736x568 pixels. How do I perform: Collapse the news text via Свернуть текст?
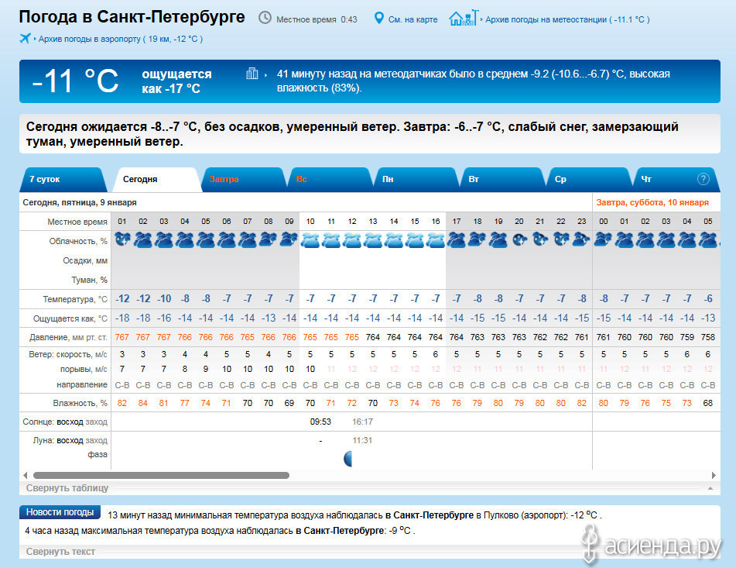pyautogui.click(x=60, y=552)
